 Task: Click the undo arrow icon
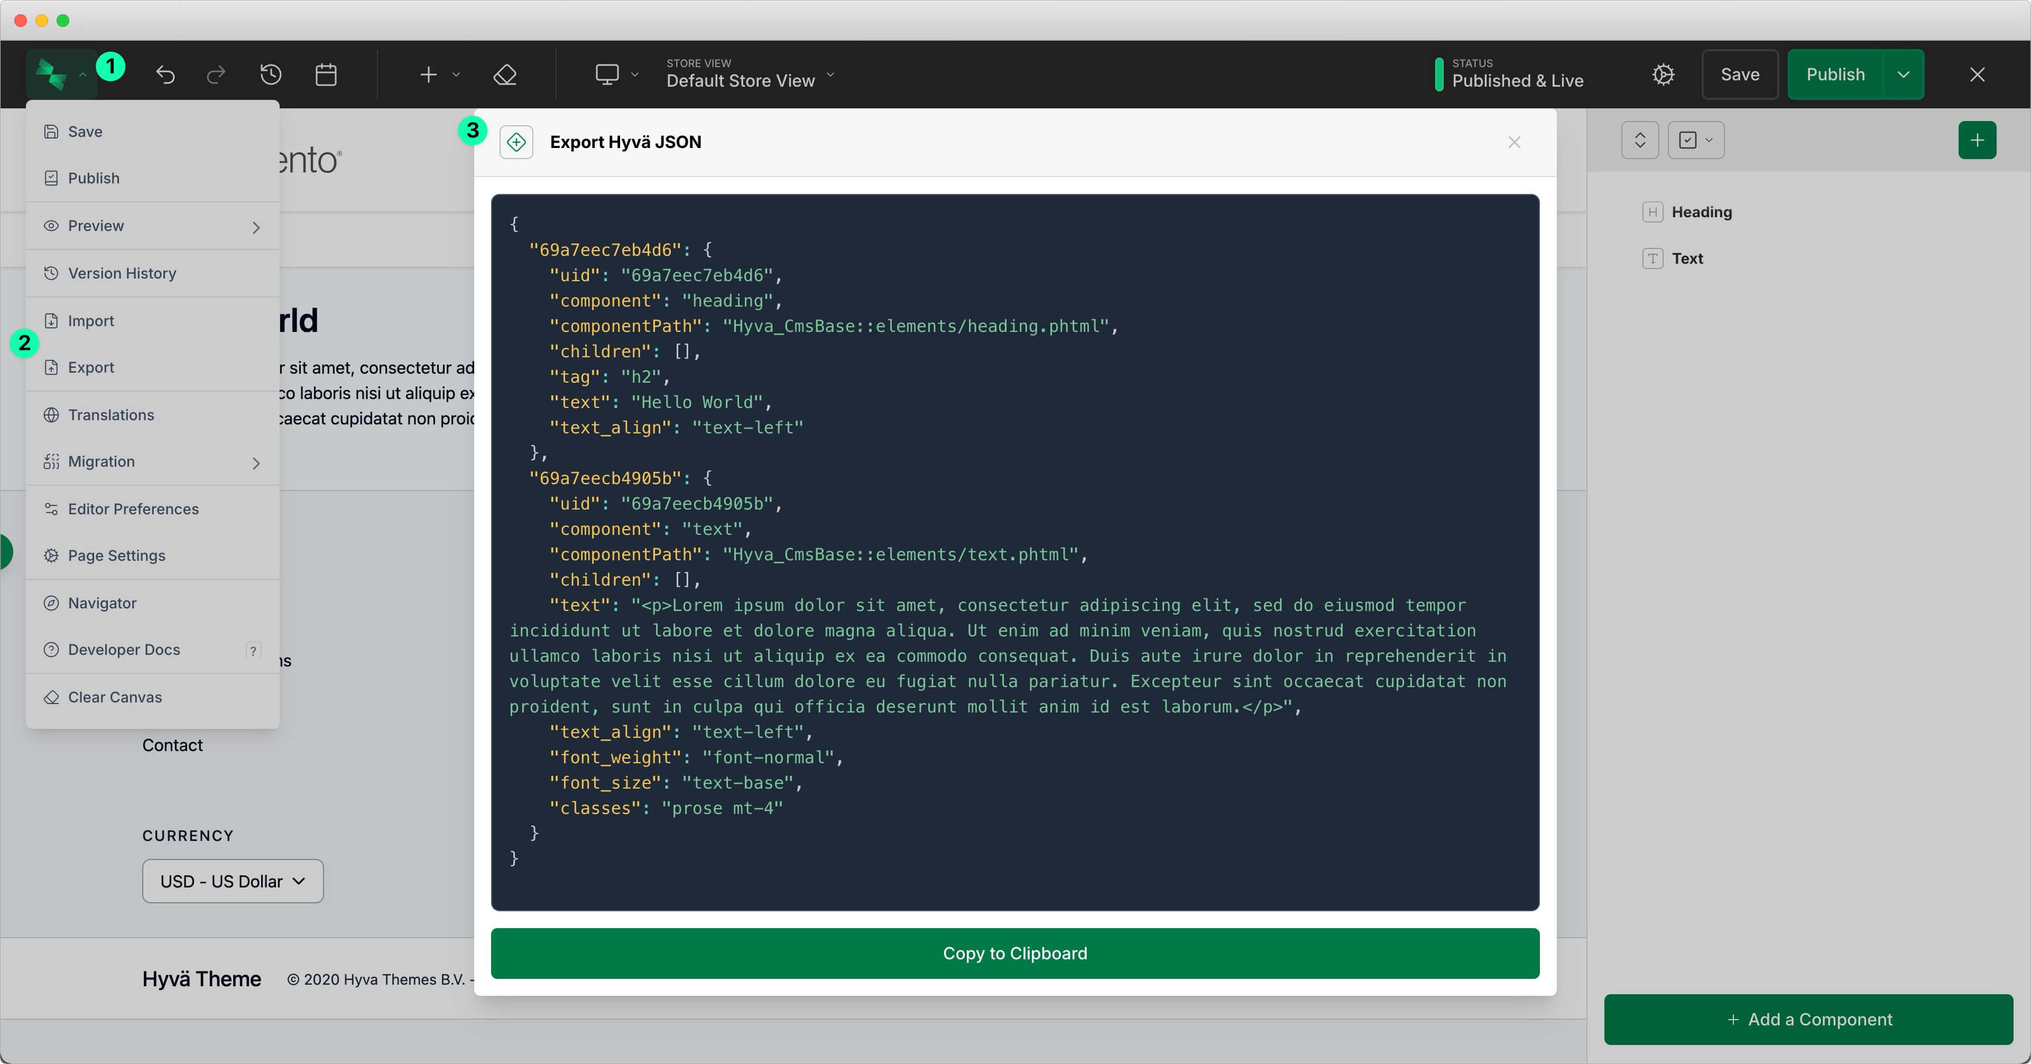coord(165,75)
